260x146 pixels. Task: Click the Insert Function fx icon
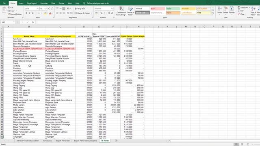pos(33,22)
